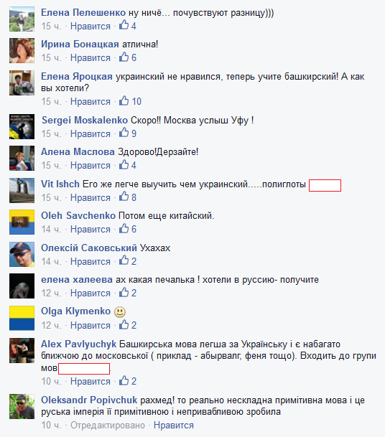Like Олексій Саковський's comment via Нравится
The height and width of the screenshot is (437, 385).
coord(91,261)
